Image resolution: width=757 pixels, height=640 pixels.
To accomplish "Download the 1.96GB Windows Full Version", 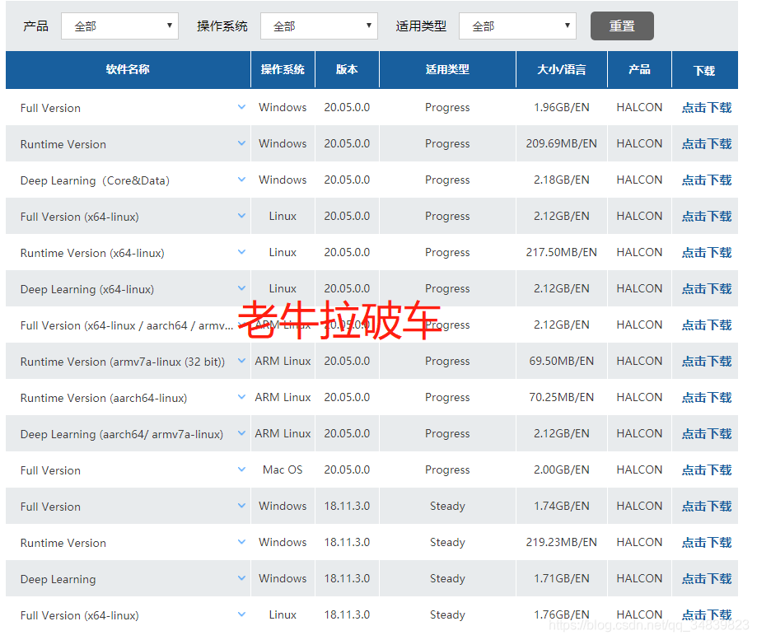I will (706, 108).
